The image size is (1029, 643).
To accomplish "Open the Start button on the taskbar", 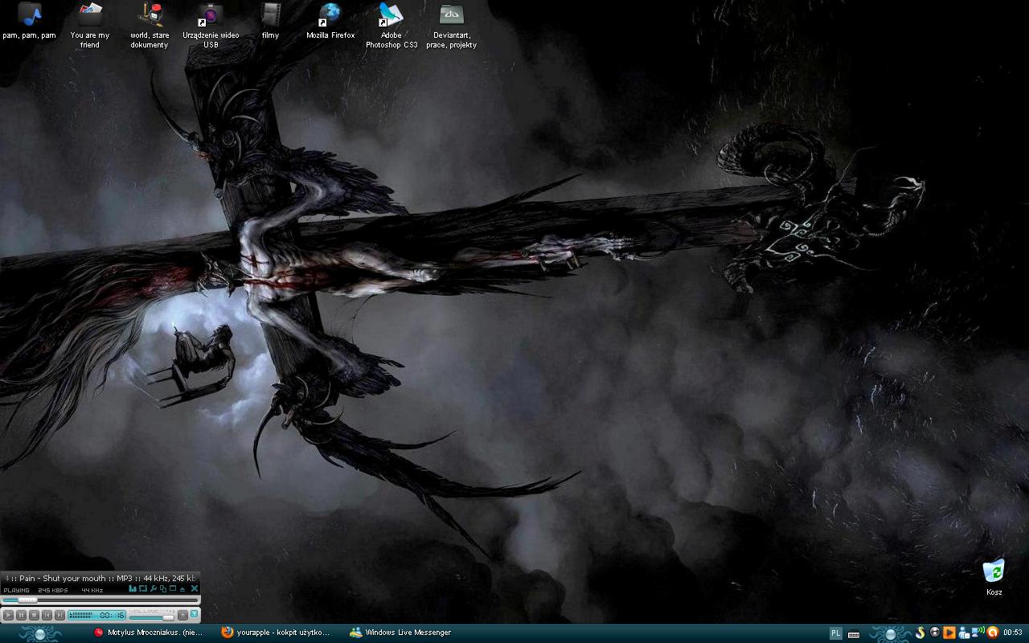I will (x=39, y=633).
